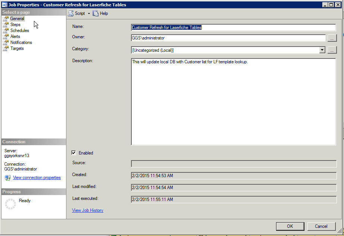Screen dimensions: 344x236
Task: Open the Alerts page
Action: (15, 36)
